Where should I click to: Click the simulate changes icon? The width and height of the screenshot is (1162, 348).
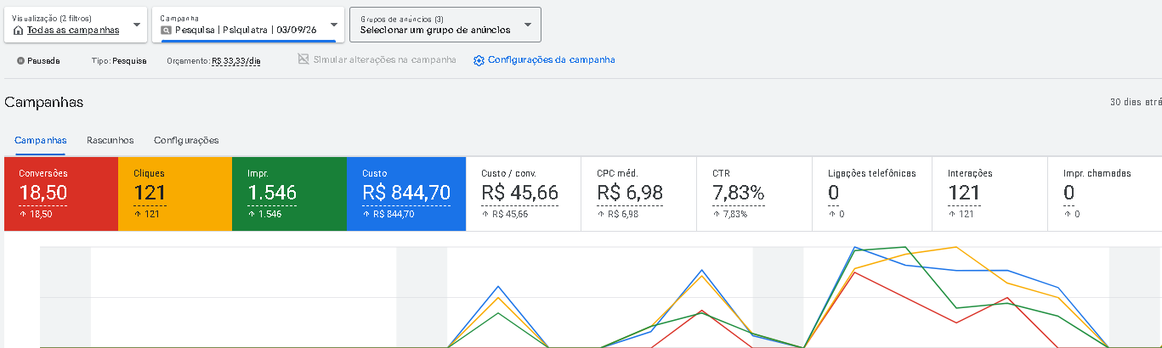coord(303,60)
